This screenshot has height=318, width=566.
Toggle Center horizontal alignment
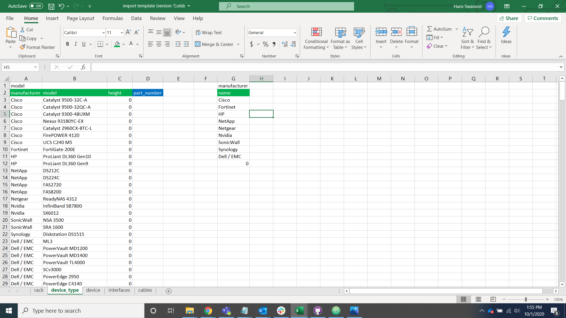[159, 44]
